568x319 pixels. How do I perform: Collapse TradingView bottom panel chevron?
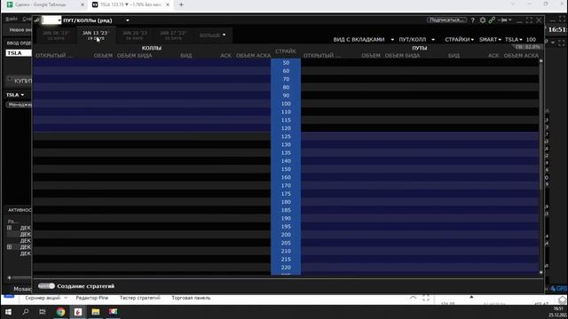click(413, 298)
